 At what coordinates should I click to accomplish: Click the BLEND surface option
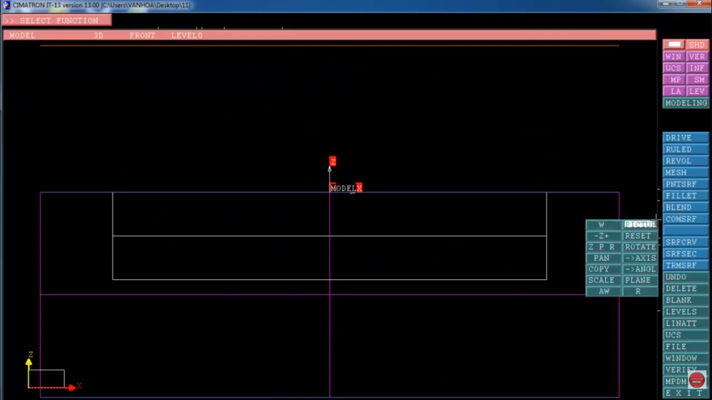click(685, 207)
